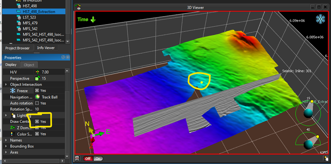Screen dimensions: 331x164
Task: Expand the Names section
Action: click(x=6, y=140)
